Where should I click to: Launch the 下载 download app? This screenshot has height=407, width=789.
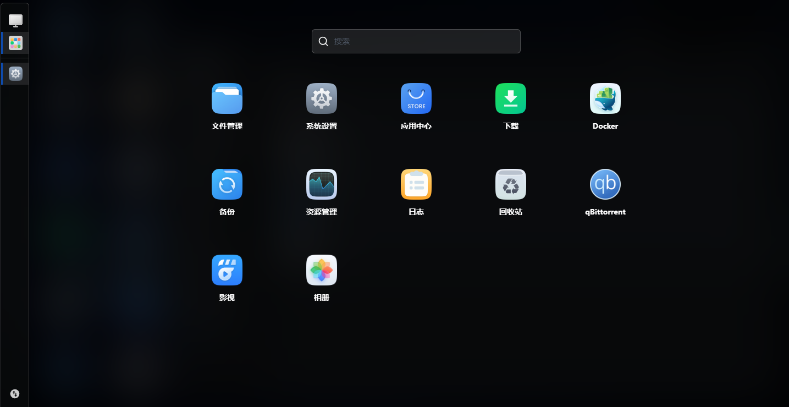[x=511, y=98]
